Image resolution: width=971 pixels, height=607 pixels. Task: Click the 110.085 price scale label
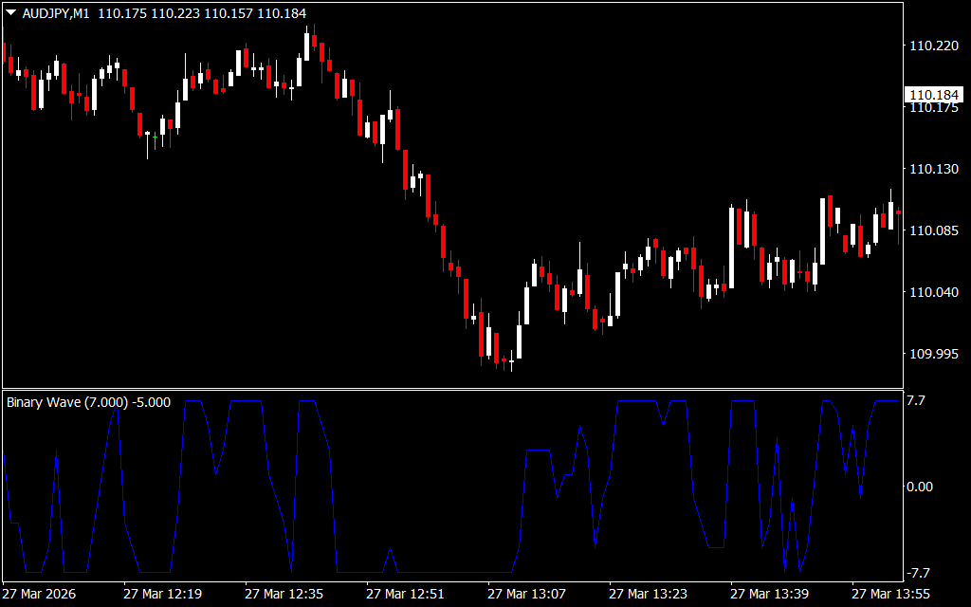(933, 230)
